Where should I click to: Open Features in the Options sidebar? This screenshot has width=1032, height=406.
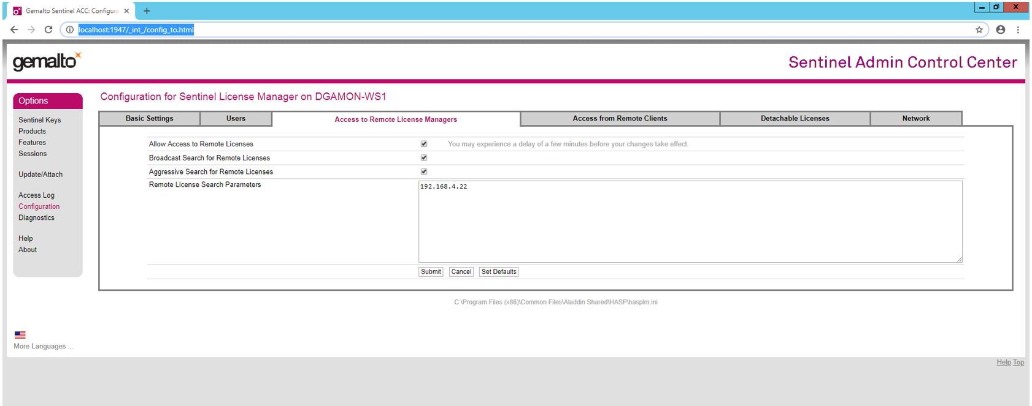[32, 143]
